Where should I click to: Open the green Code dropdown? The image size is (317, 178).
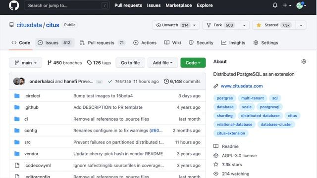coord(193,63)
